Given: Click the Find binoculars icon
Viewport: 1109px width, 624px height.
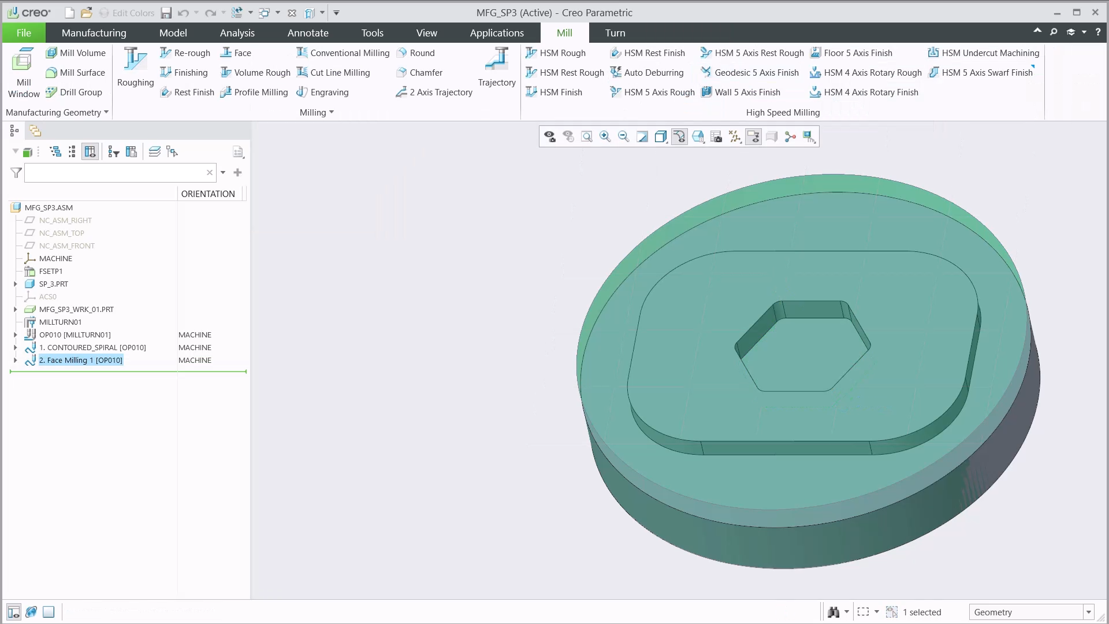Looking at the screenshot, I should (833, 612).
